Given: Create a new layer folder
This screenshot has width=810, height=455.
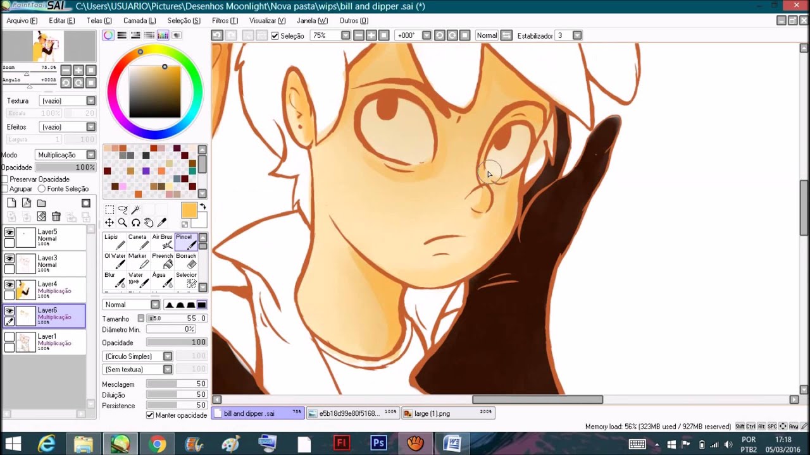Looking at the screenshot, I should 41,203.
